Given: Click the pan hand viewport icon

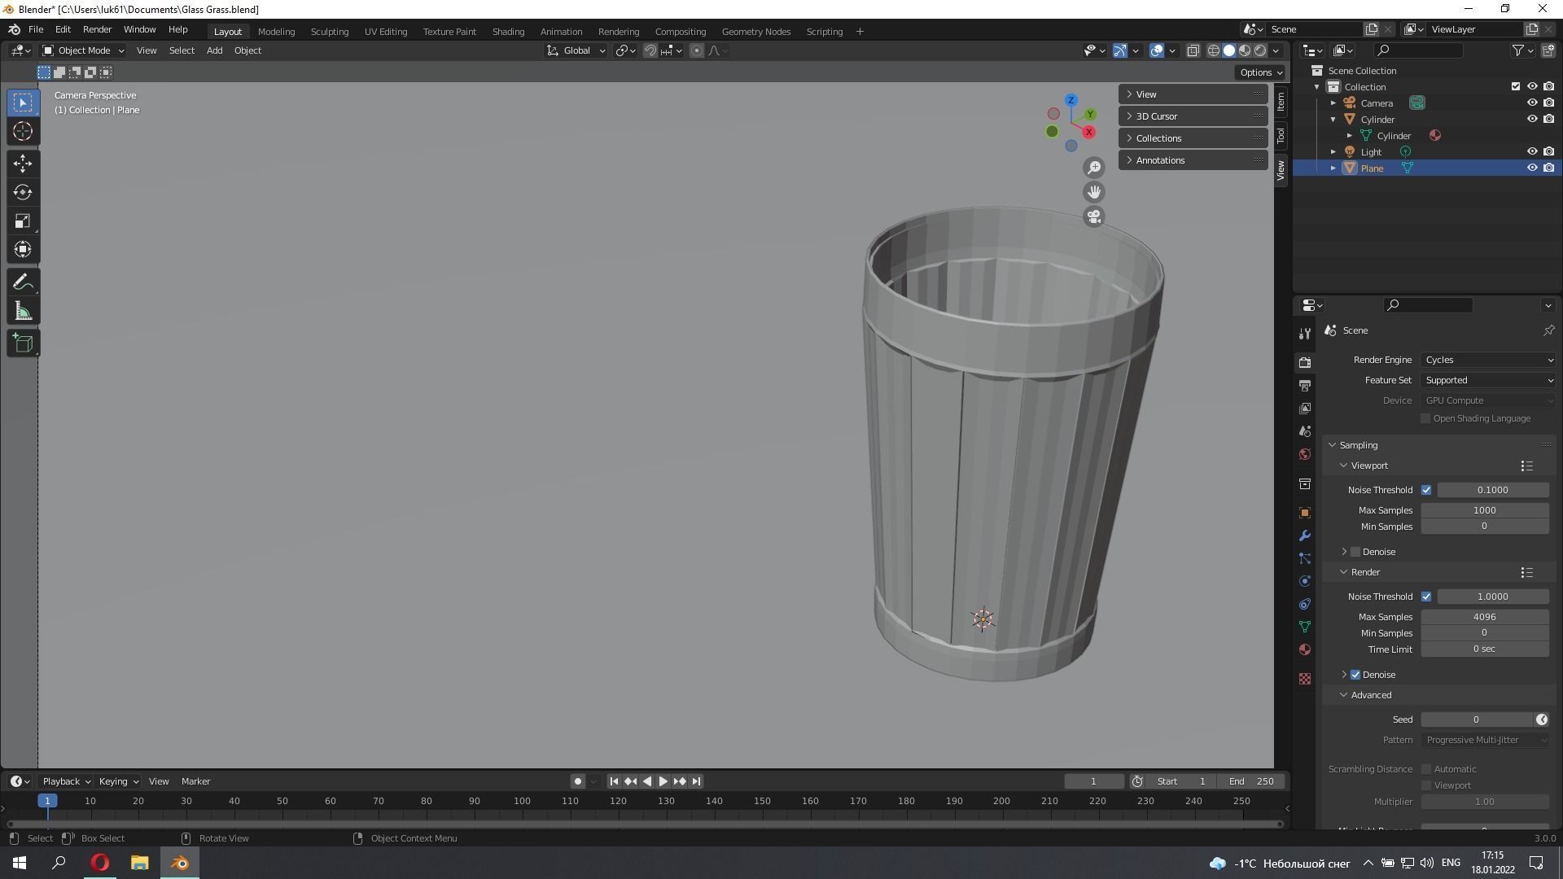Looking at the screenshot, I should (1094, 192).
